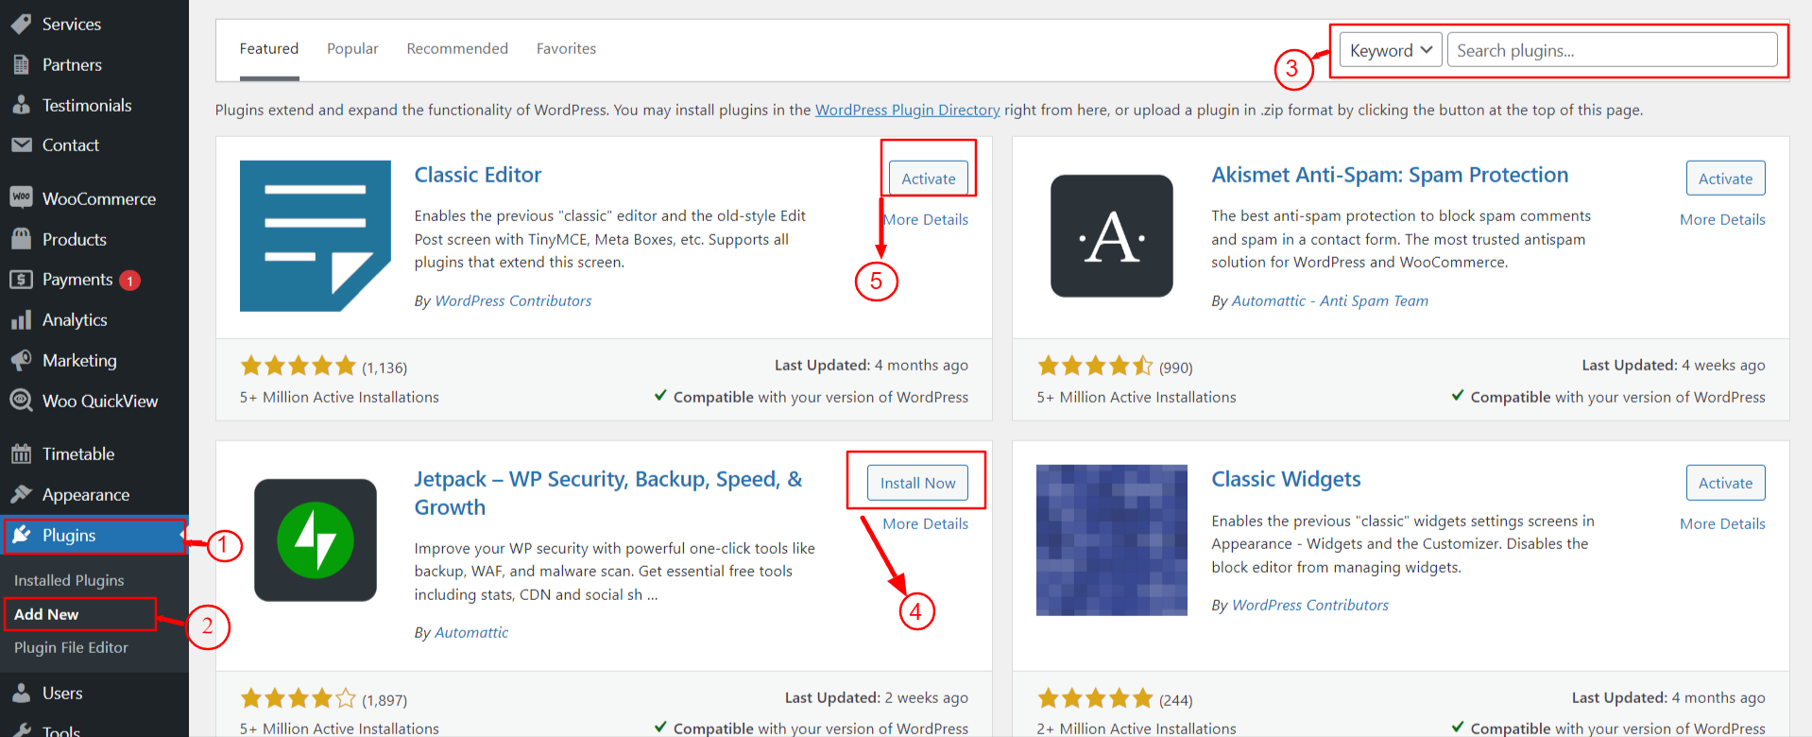Click the Classic Editor plugin thumbnail
The height and width of the screenshot is (737, 1812).
316,235
